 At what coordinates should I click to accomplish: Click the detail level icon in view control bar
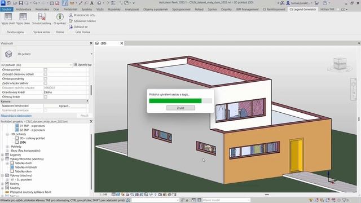pyautogui.click(x=113, y=195)
